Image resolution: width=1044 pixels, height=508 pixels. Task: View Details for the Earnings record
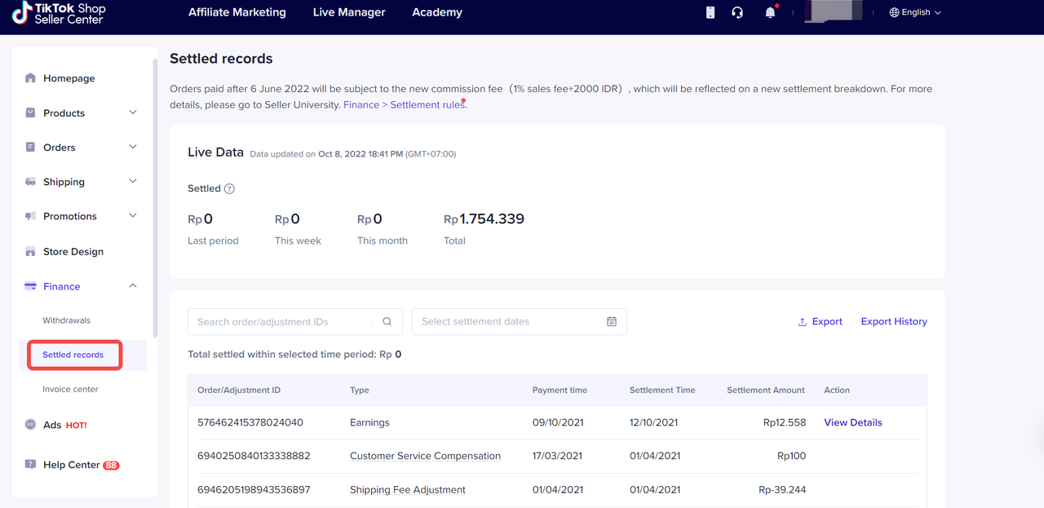click(852, 422)
